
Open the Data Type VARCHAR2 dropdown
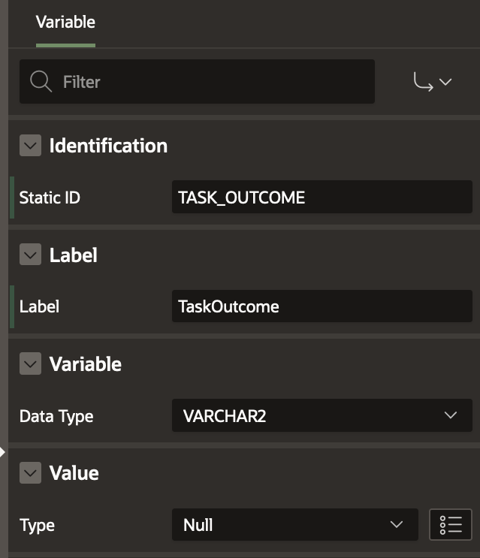point(322,415)
